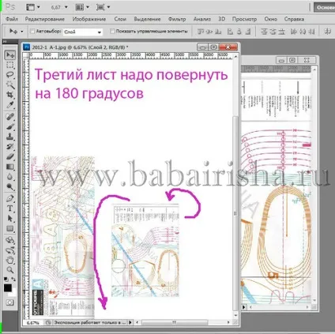Enable the Автовыбор checkbox

point(32,32)
